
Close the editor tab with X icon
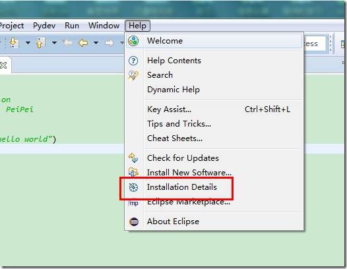tap(3, 65)
